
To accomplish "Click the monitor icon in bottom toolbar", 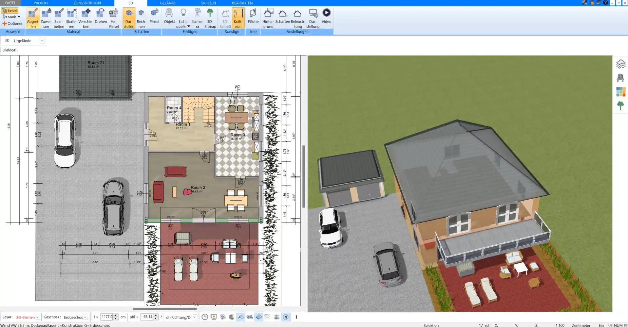I will [214, 317].
